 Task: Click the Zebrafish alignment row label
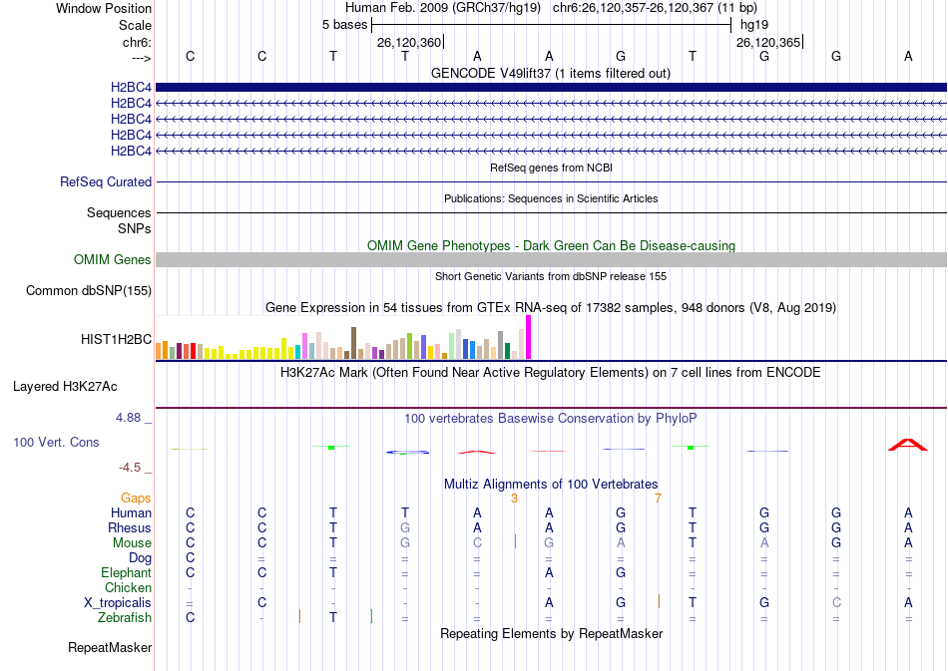125,617
